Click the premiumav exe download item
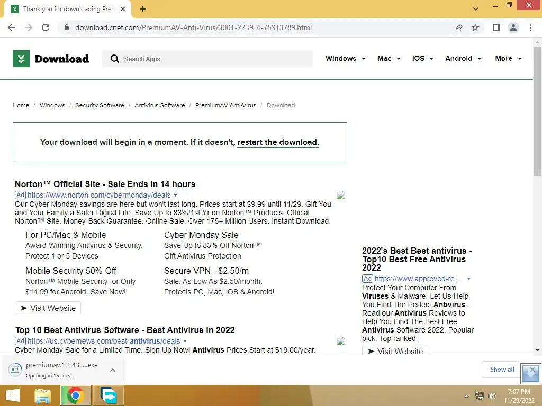This screenshot has width=542, height=406. tap(57, 370)
